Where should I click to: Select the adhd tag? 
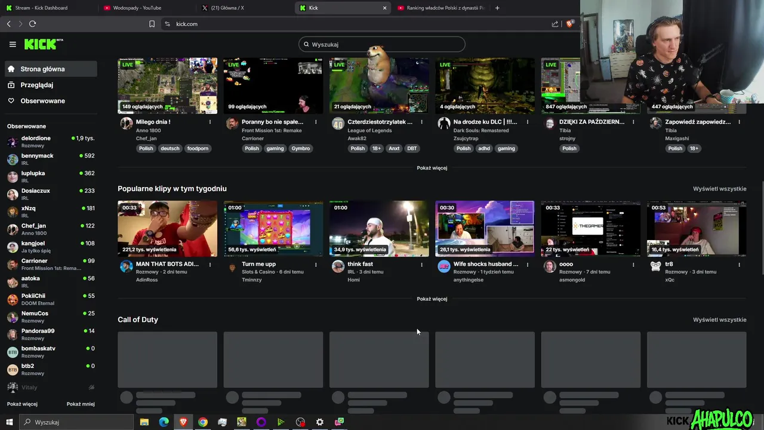[484, 148]
